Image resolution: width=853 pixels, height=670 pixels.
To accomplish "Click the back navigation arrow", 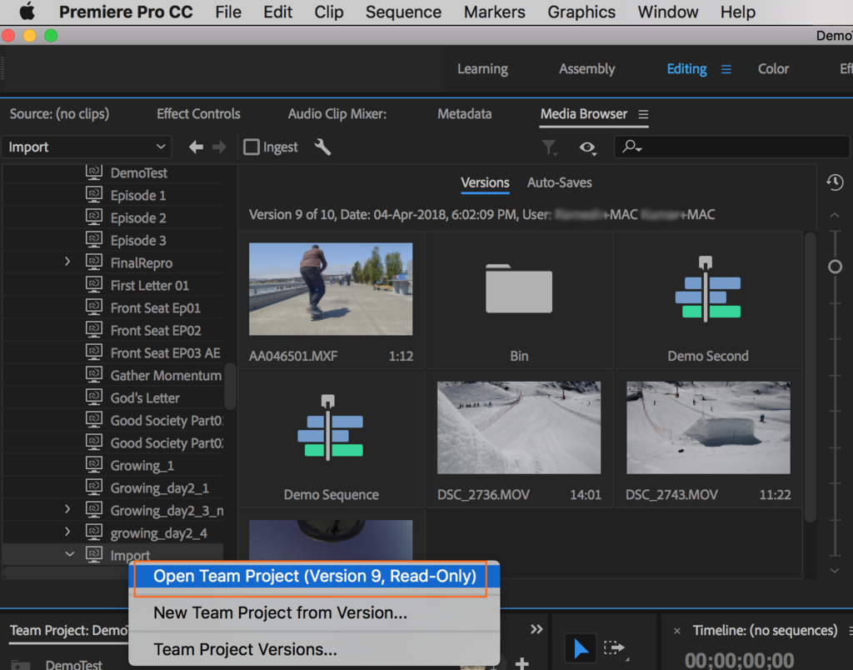I will [x=196, y=147].
